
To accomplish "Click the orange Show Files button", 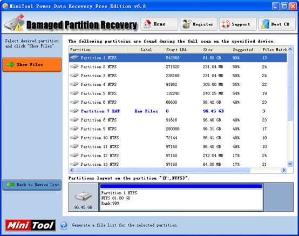I will click(x=32, y=64).
